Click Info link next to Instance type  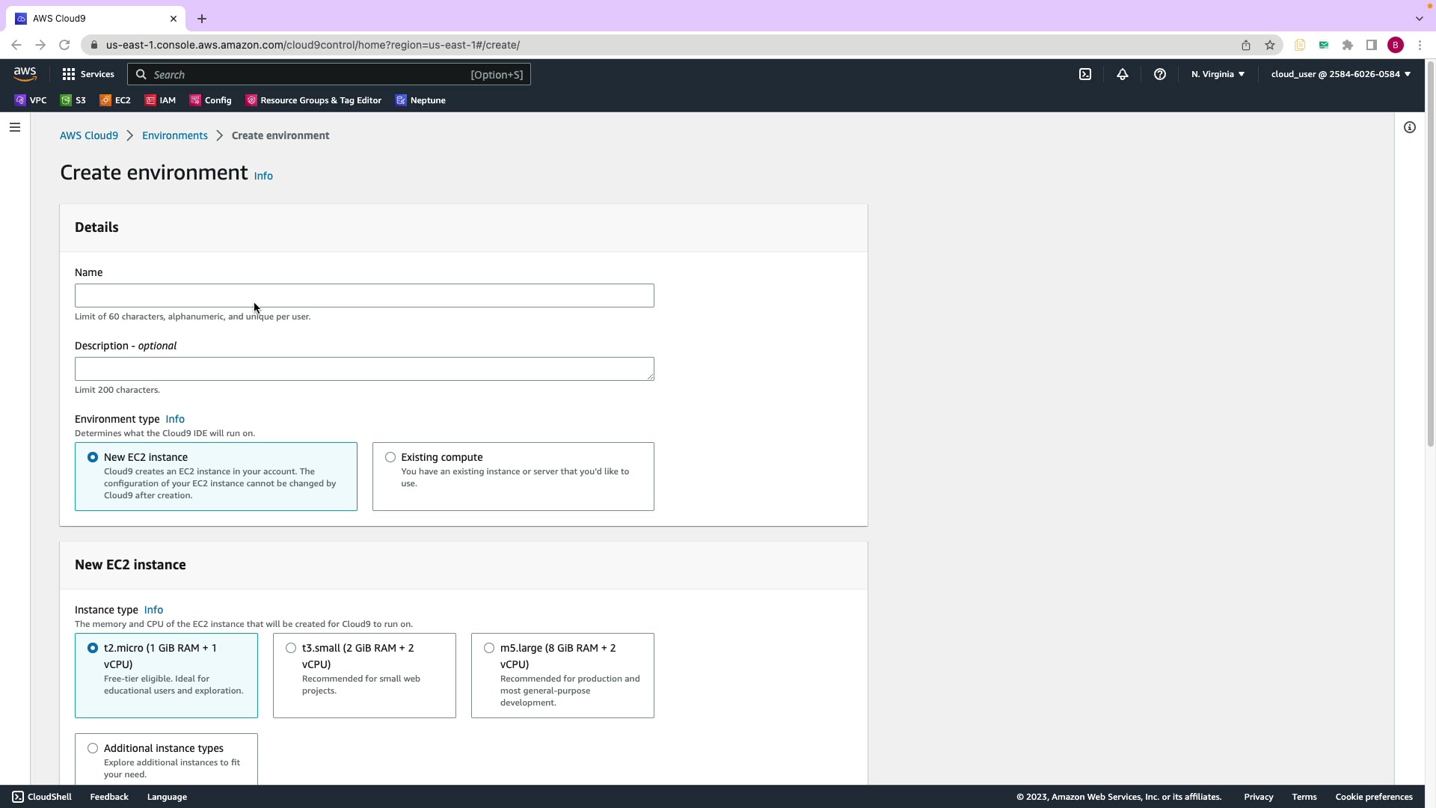tap(153, 610)
